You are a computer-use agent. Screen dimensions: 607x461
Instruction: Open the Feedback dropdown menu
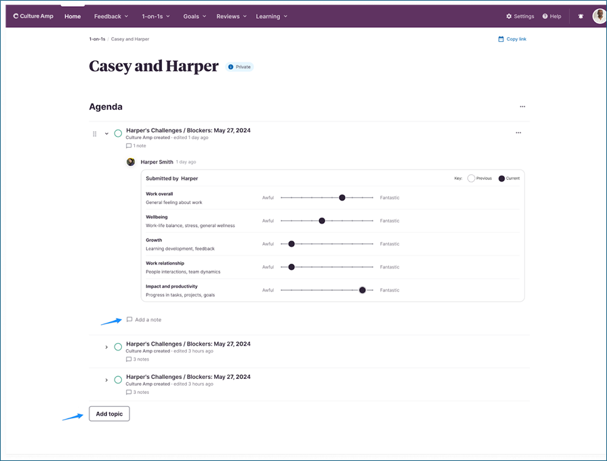coord(112,16)
